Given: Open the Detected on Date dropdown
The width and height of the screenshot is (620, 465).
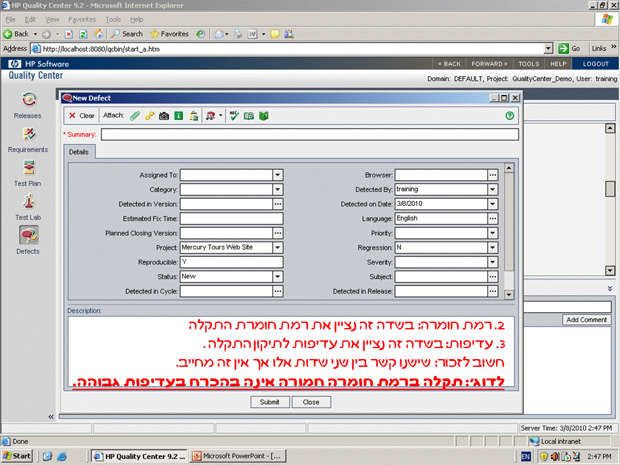Looking at the screenshot, I should [493, 204].
